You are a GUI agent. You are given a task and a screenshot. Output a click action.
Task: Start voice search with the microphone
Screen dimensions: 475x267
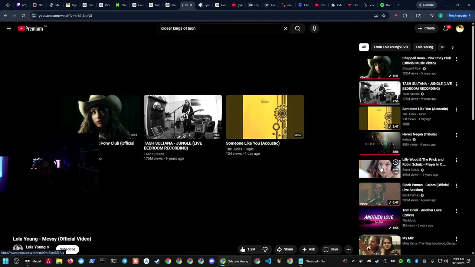tap(314, 29)
